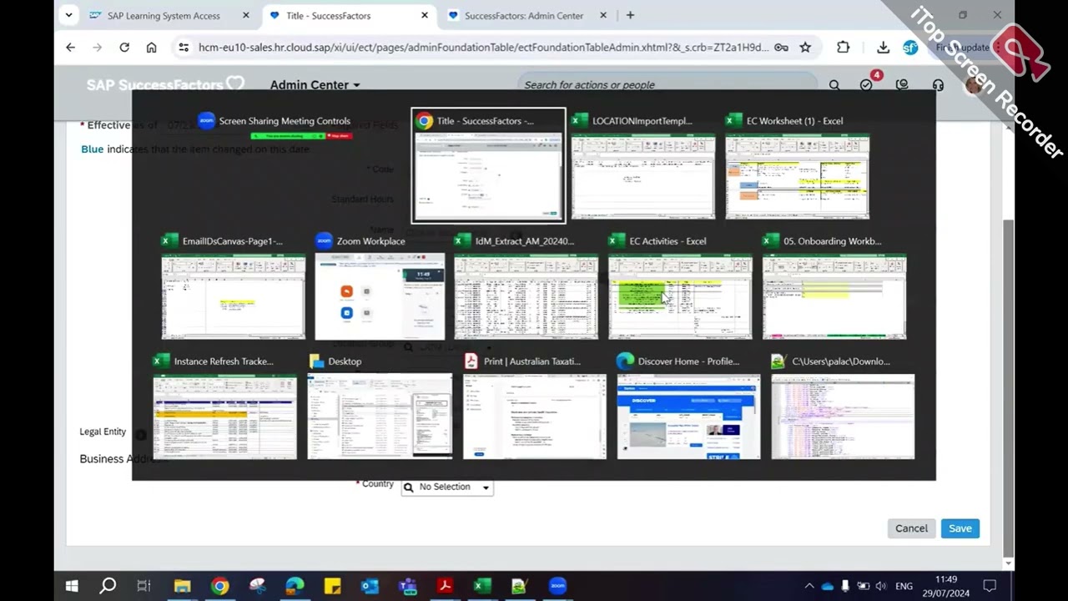The image size is (1068, 601).
Task: Open Zoom from the taskbar
Action: coord(557,586)
